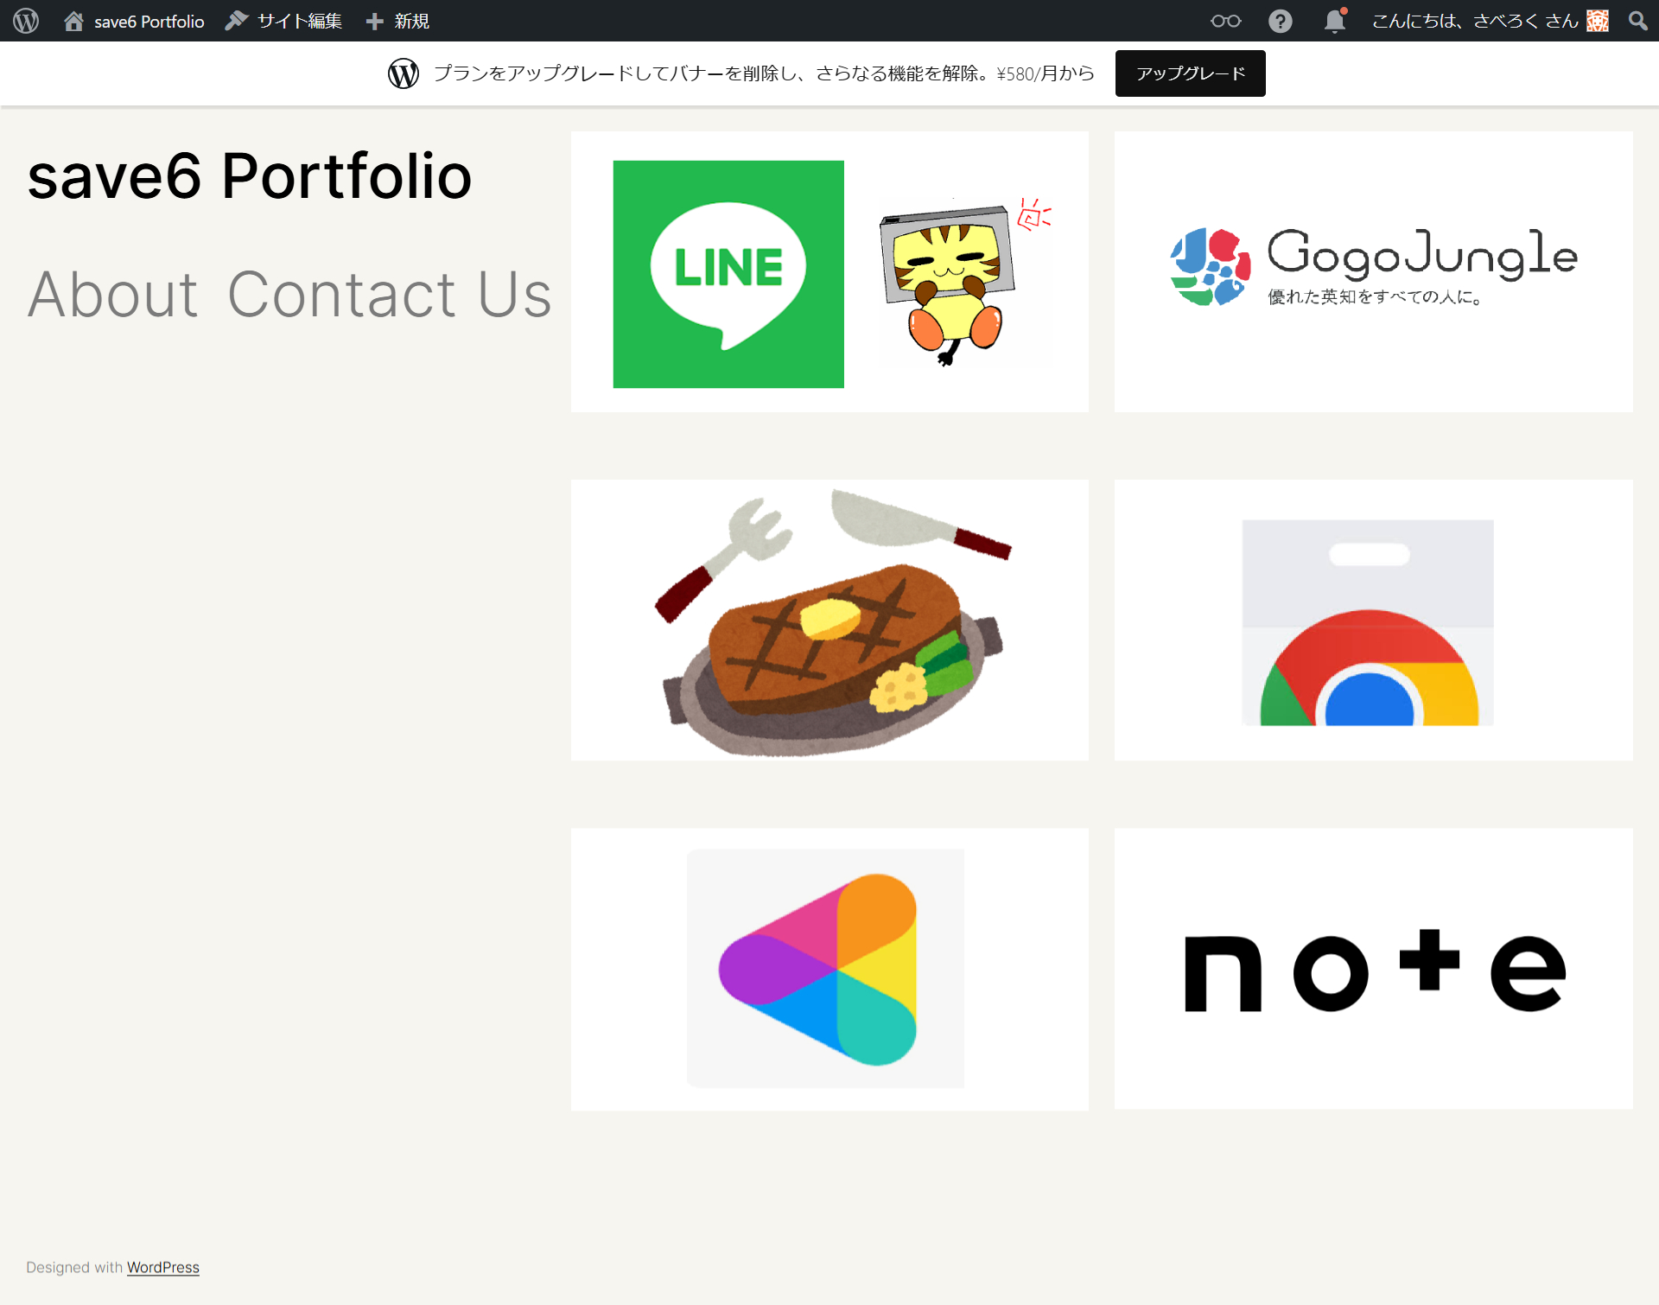Click the サイト編集 brush icon
Viewport: 1659px width, 1305px height.
click(236, 21)
